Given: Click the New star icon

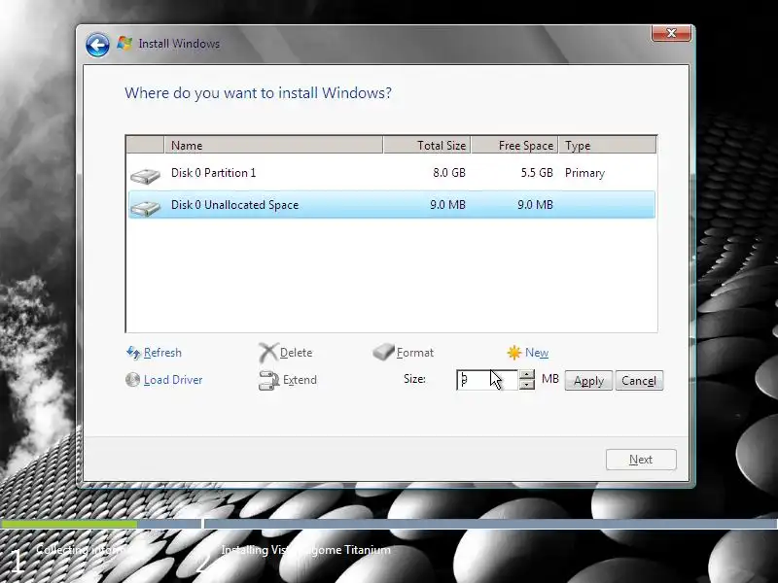Looking at the screenshot, I should [x=514, y=353].
